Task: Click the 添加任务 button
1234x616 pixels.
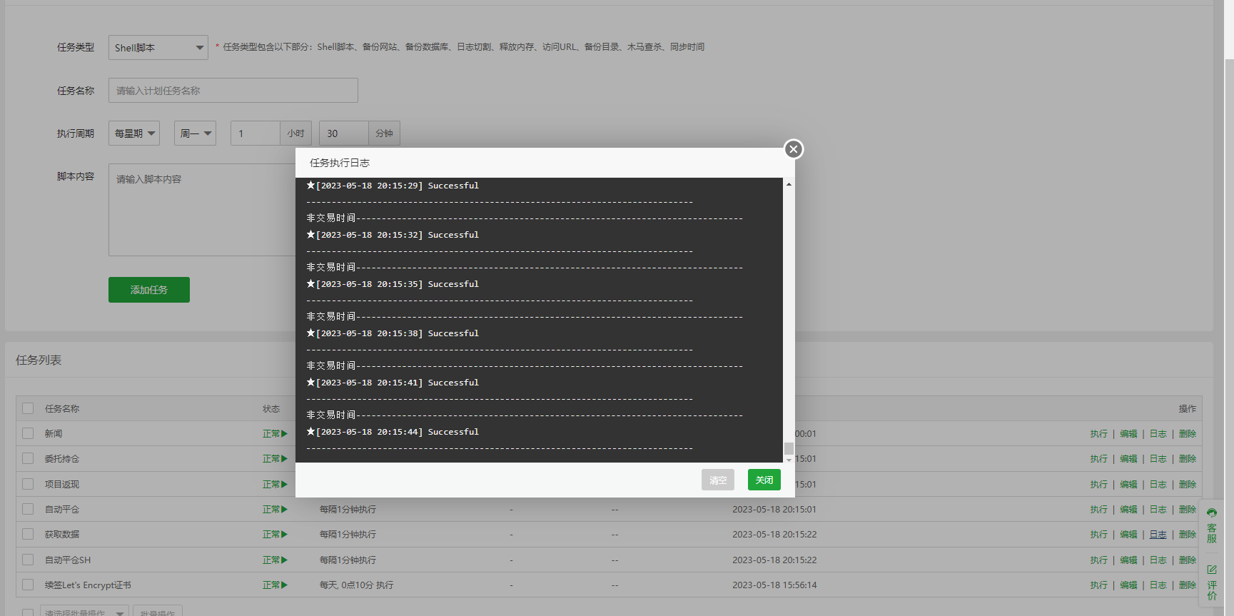Action: click(149, 290)
